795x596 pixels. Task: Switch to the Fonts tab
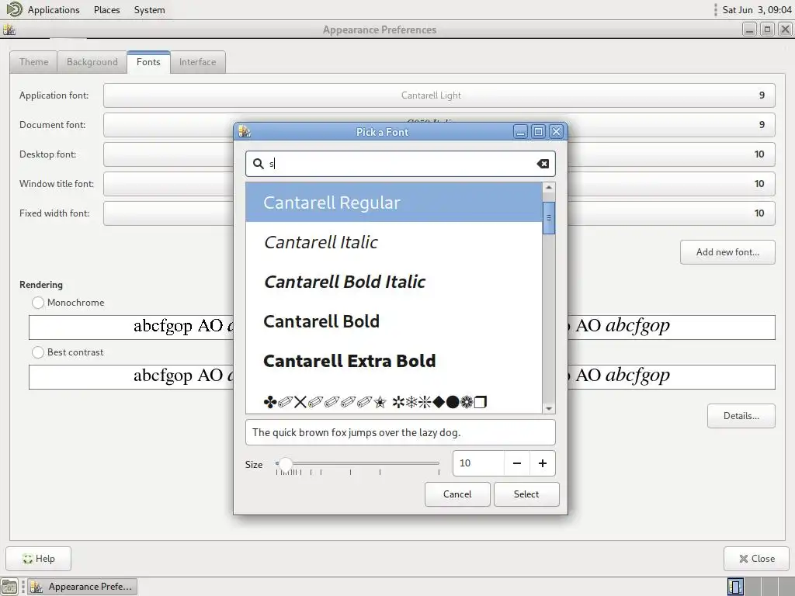click(148, 62)
